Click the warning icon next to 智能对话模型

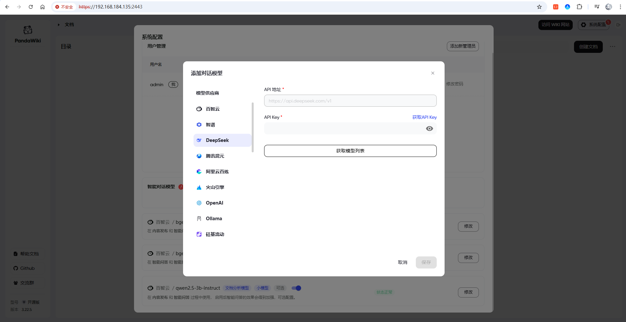tap(181, 187)
